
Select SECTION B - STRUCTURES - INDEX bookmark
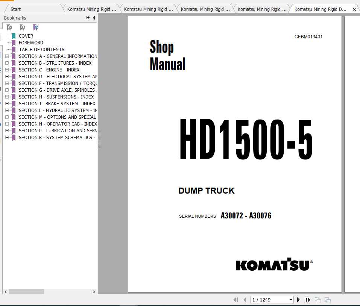tap(55, 63)
